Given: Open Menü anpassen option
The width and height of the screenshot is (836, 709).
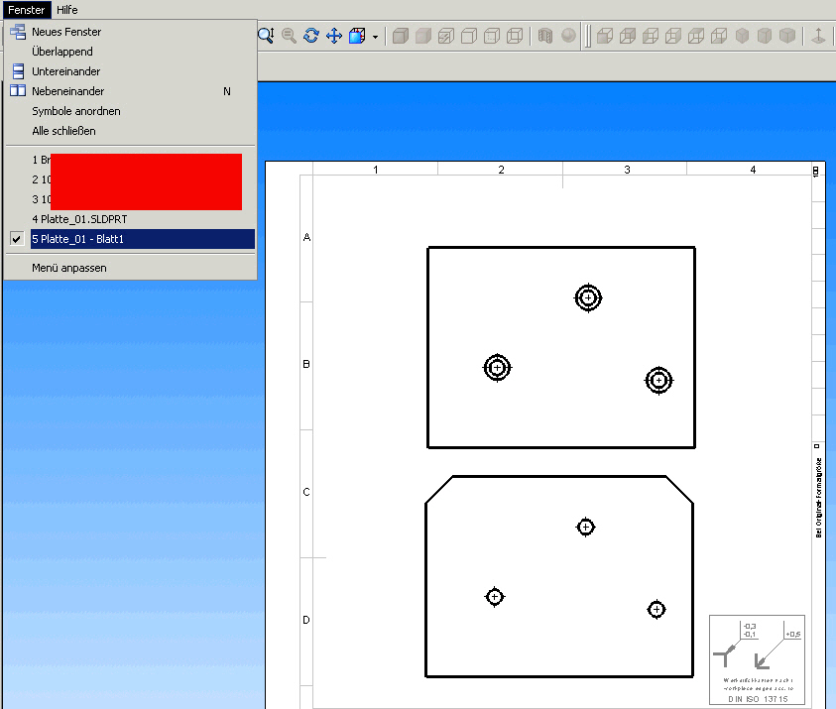Looking at the screenshot, I should pos(130,268).
